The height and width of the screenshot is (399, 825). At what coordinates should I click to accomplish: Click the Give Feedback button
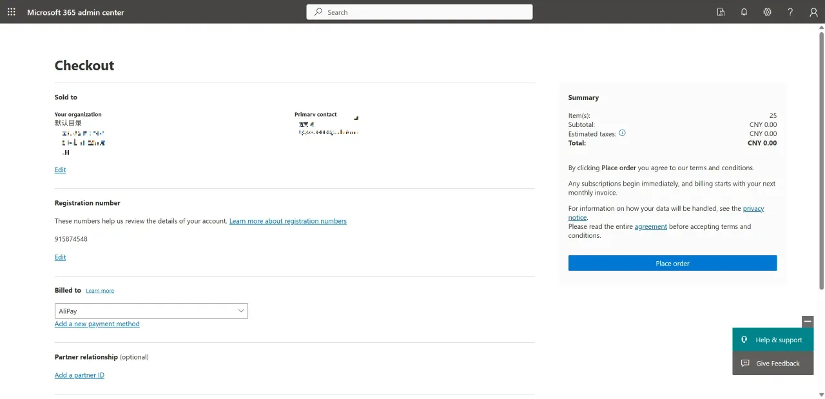[x=773, y=363]
